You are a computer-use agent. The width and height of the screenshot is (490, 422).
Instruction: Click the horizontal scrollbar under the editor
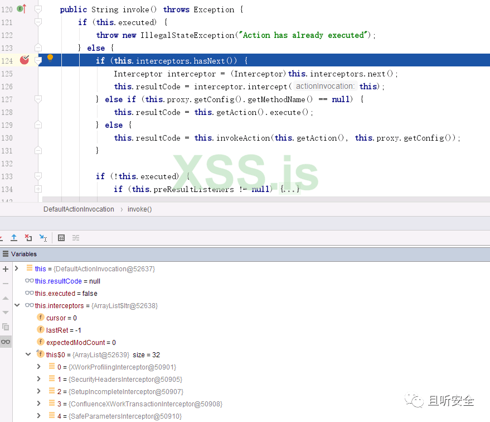(265, 199)
